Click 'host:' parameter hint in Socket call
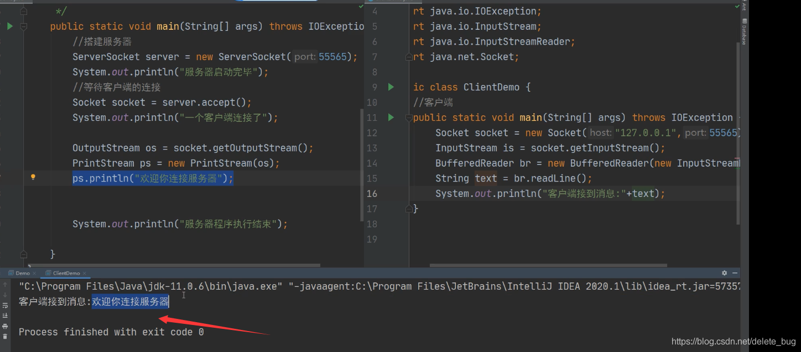Viewport: 801px width, 352px height. click(x=601, y=132)
